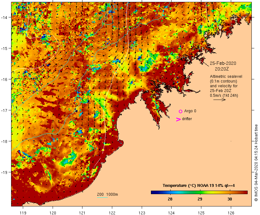Click the '25-Feb 20Z' legend text
The height and width of the screenshot is (215, 260).
pyautogui.click(x=221, y=91)
